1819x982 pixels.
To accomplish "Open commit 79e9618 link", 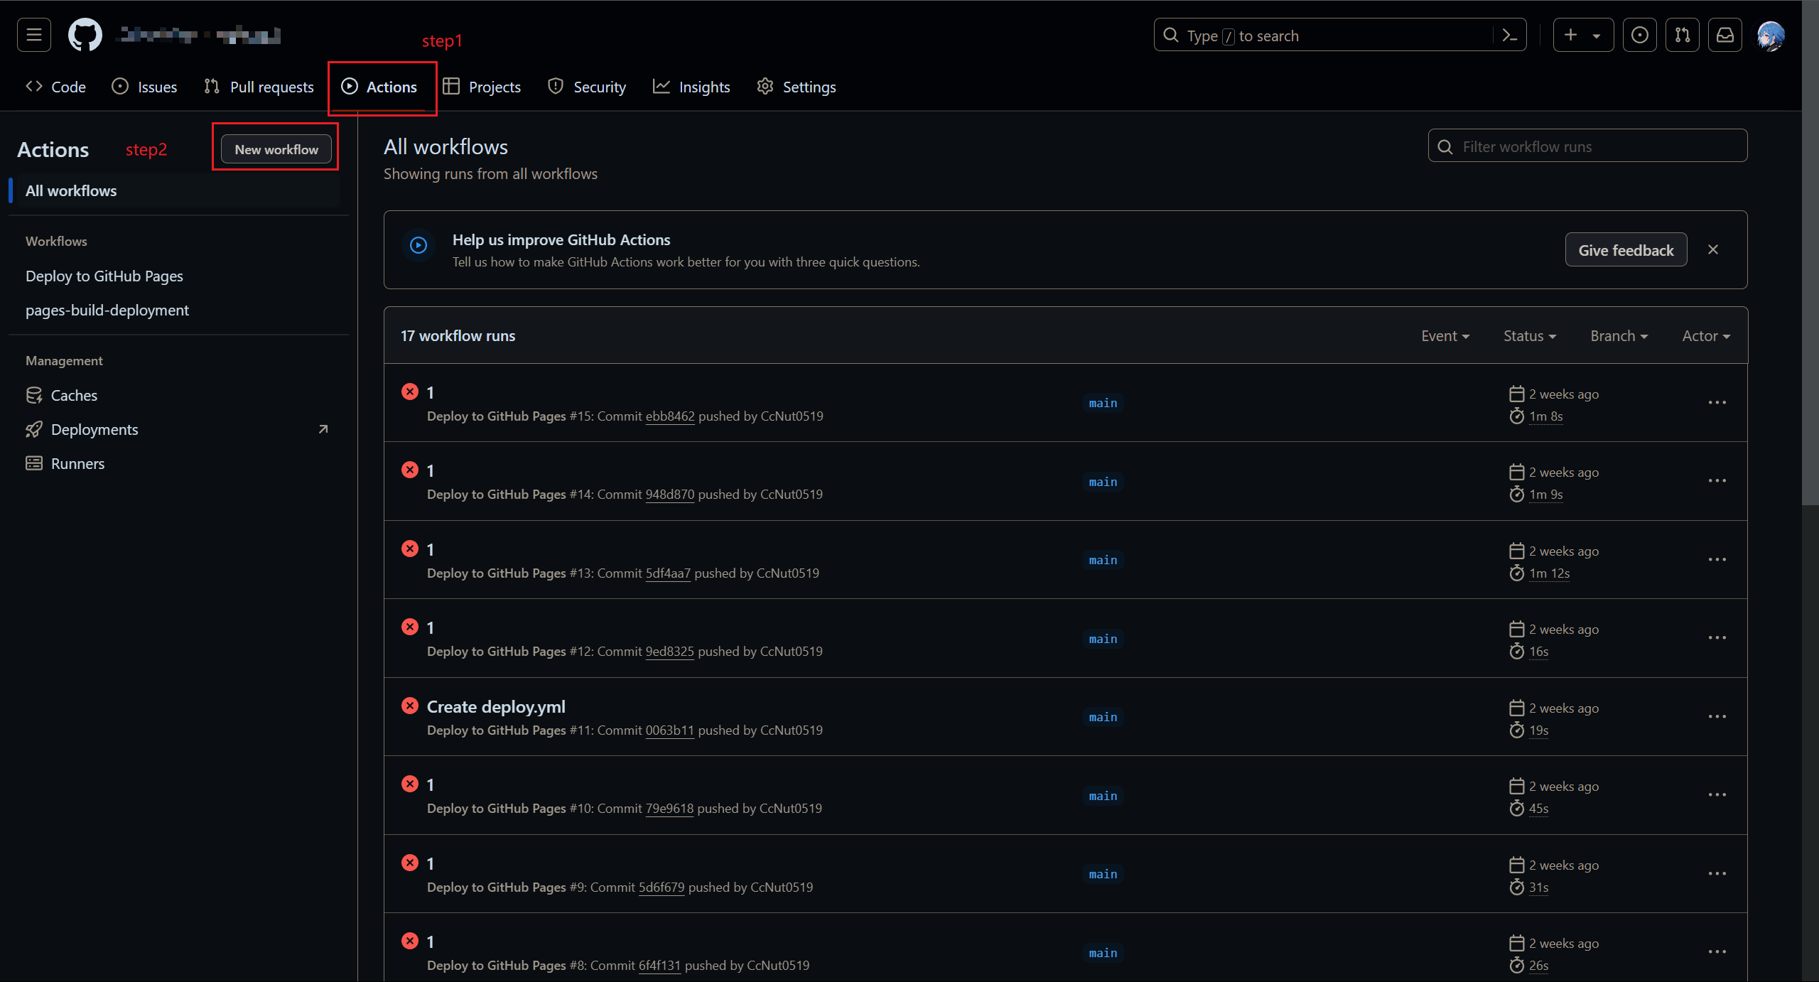I will 669,809.
